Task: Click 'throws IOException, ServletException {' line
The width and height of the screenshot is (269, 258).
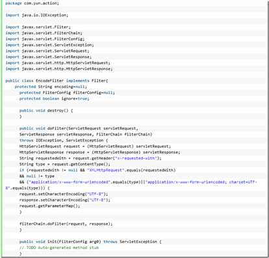Action: 64,140
